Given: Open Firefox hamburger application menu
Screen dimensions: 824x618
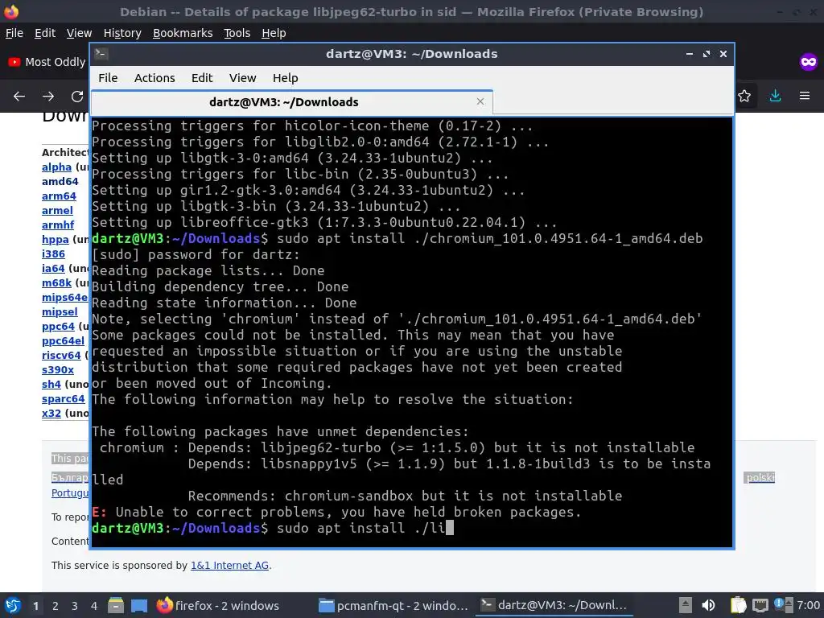Looking at the screenshot, I should [x=805, y=96].
